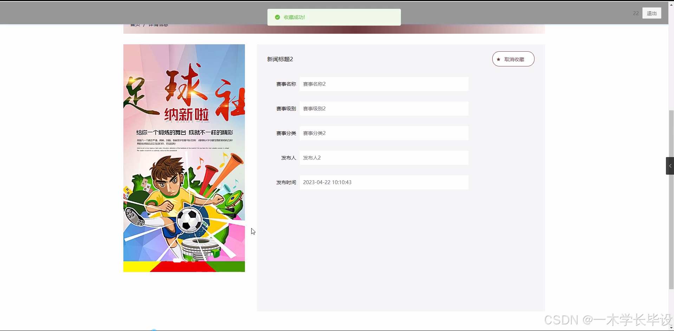Click the 退出 logout button
Screen dimensions: 674x331
(651, 13)
